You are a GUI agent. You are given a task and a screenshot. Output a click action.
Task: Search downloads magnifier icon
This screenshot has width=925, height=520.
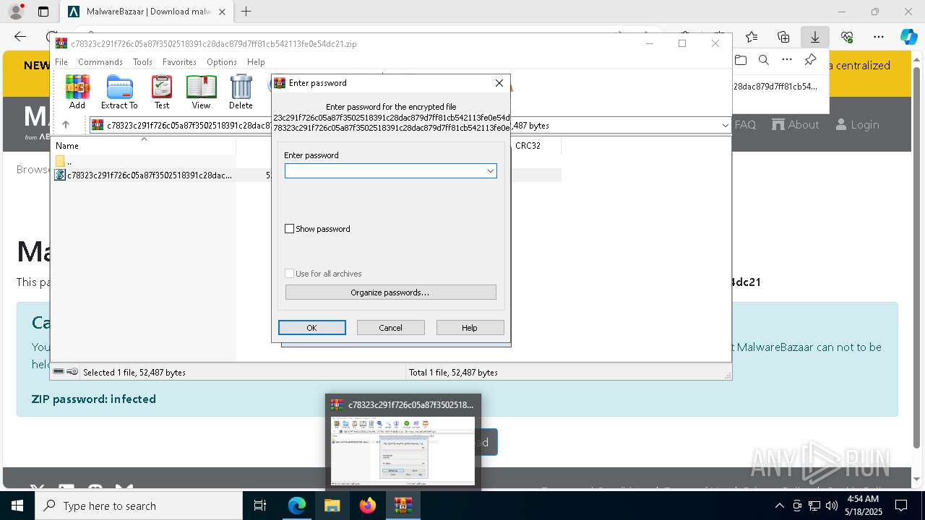click(764, 60)
